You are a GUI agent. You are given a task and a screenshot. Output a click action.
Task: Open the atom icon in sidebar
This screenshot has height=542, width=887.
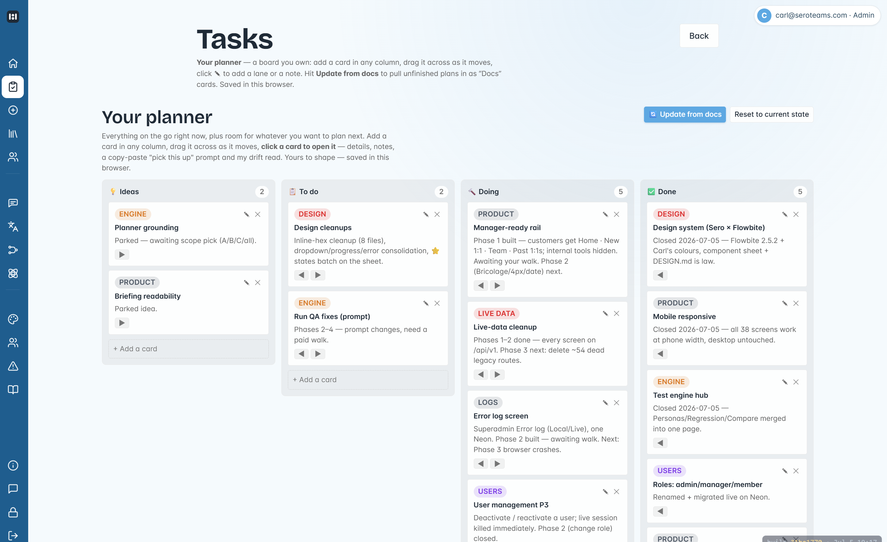pos(13,273)
